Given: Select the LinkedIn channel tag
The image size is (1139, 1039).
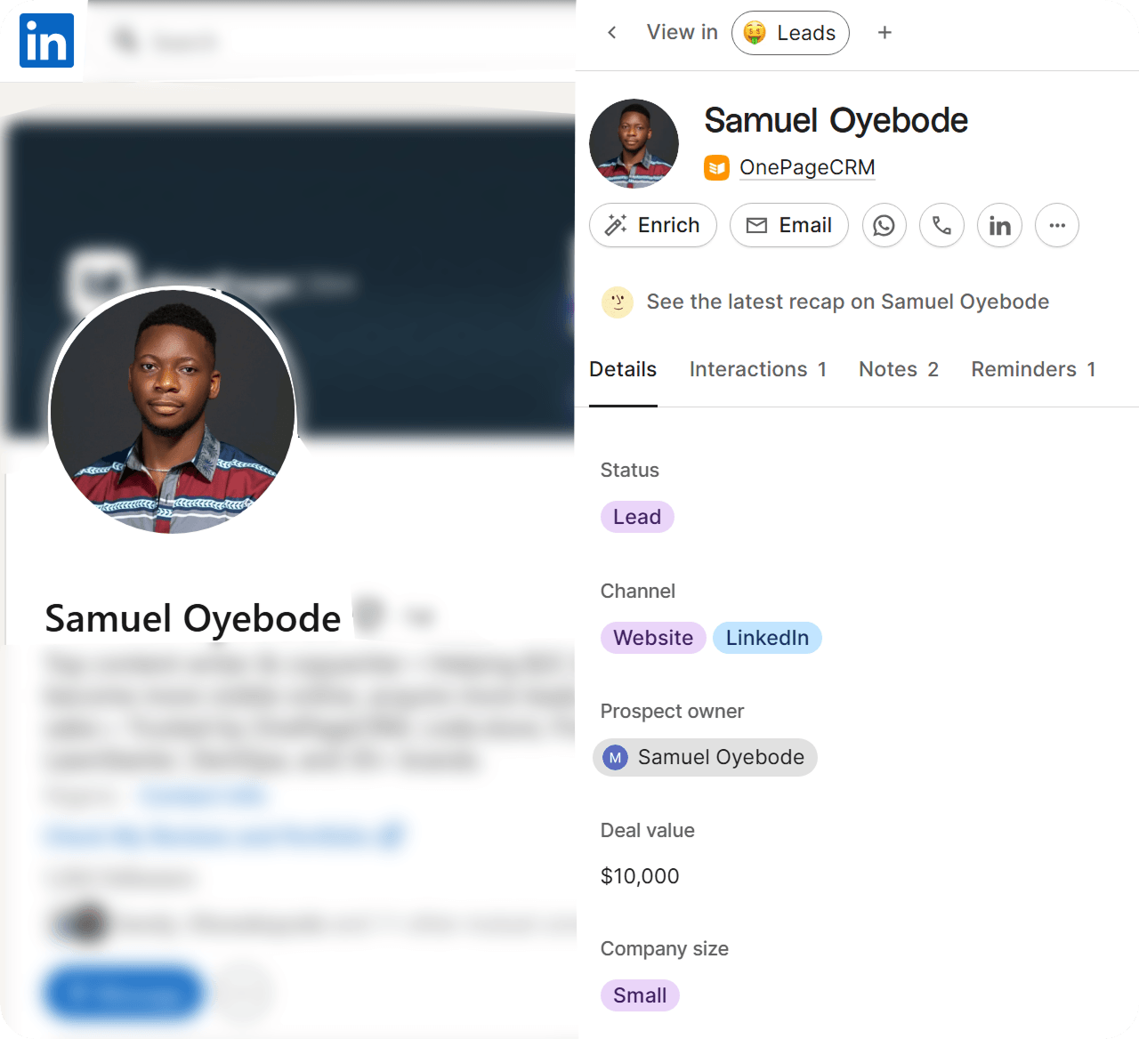Looking at the screenshot, I should point(767,638).
